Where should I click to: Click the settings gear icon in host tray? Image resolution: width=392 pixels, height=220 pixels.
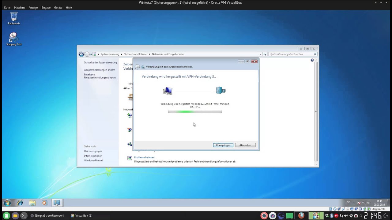351,215
